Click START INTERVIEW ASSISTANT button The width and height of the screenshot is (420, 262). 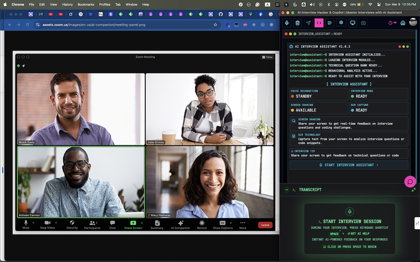pos(349,165)
